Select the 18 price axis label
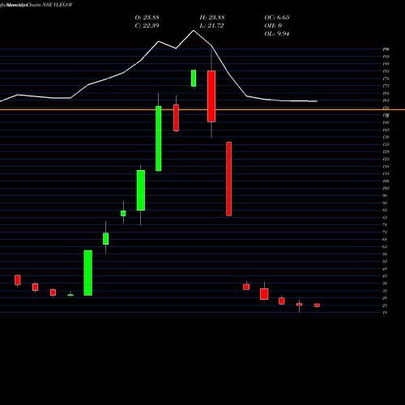 385,313
